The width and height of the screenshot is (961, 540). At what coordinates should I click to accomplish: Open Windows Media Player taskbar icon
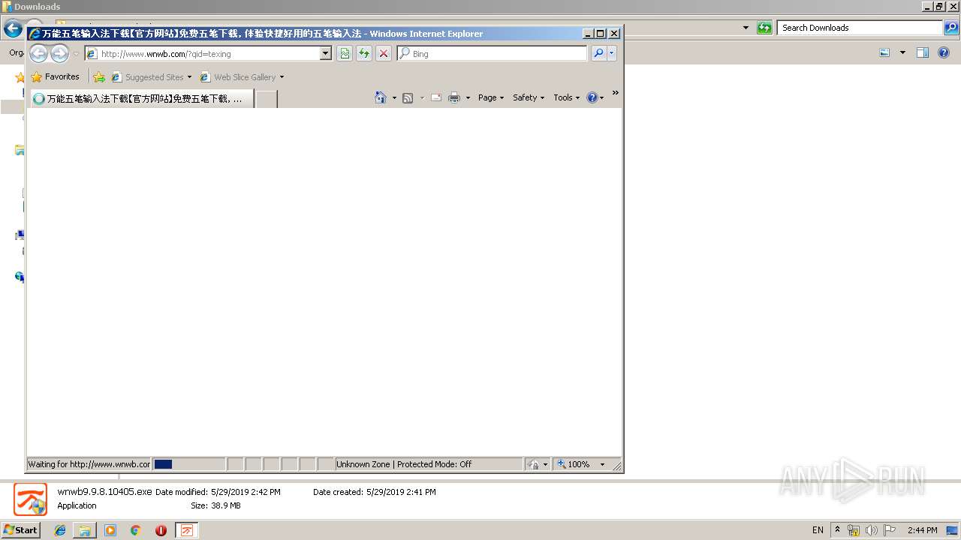(x=110, y=530)
